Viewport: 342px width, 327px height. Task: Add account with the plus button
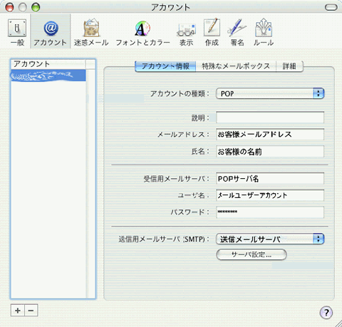[18, 311]
